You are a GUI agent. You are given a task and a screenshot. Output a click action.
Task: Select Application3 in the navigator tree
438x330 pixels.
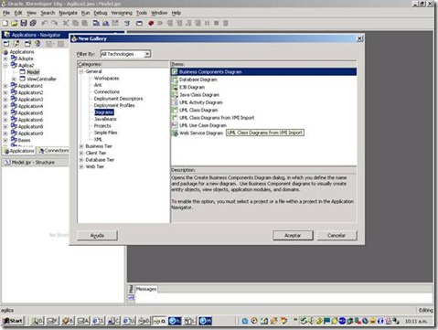click(x=30, y=100)
